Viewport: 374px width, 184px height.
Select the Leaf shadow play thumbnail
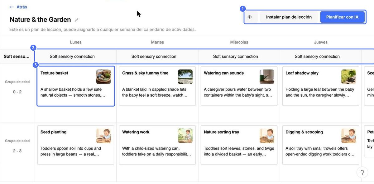coord(348,76)
